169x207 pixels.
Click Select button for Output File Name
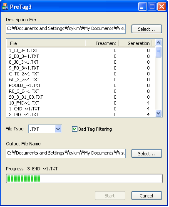pos(147,154)
